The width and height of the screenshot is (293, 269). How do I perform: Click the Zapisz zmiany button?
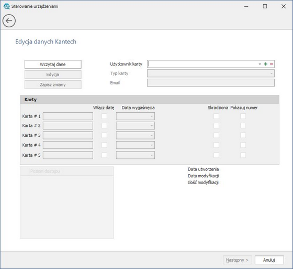(x=53, y=84)
